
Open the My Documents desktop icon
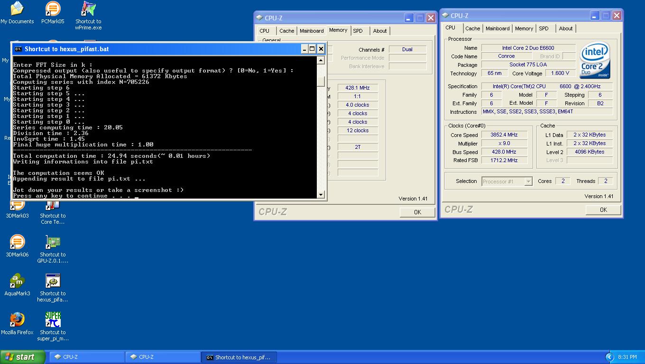(17, 13)
